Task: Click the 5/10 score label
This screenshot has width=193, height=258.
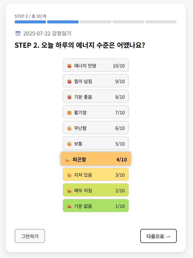Action: [x=120, y=144]
